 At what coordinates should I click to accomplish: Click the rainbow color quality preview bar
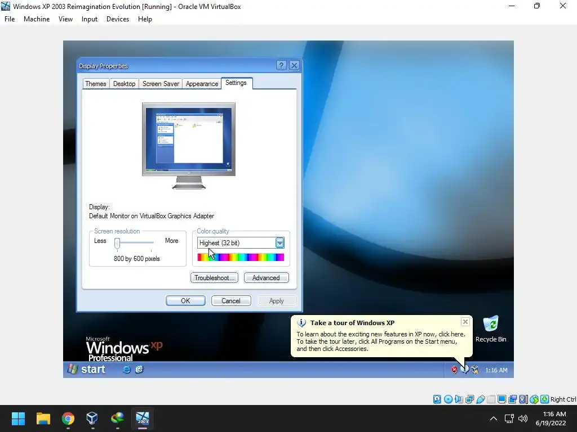coord(241,257)
